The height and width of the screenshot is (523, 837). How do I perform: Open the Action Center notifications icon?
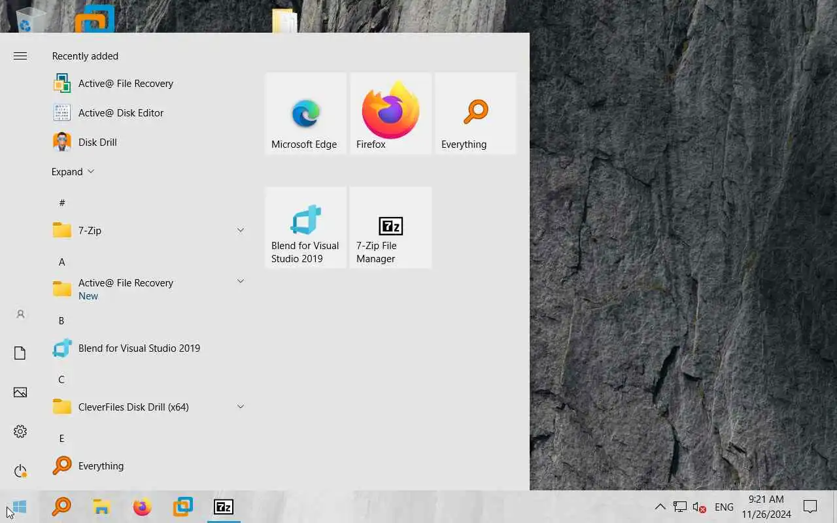click(x=810, y=507)
